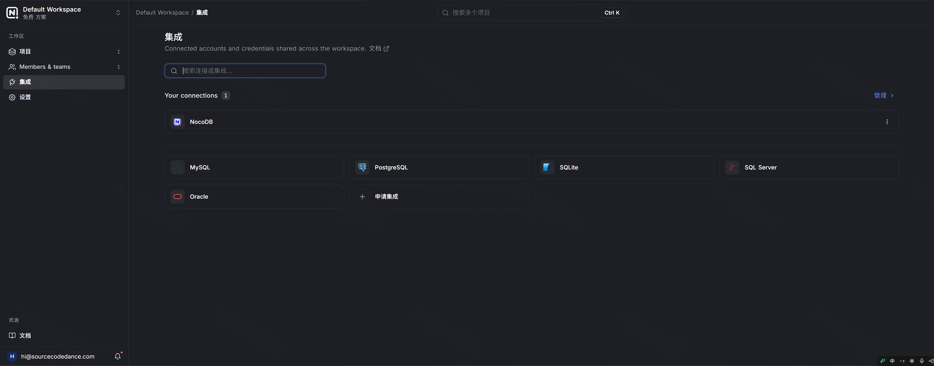The height and width of the screenshot is (366, 934).
Task: Open 设置 in the sidebar
Action: [x=64, y=97]
